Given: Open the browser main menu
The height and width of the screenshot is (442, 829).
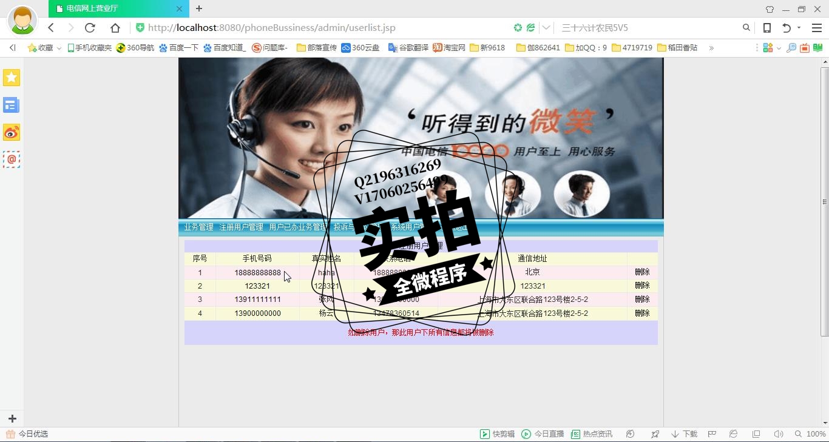Looking at the screenshot, I should pos(817,28).
